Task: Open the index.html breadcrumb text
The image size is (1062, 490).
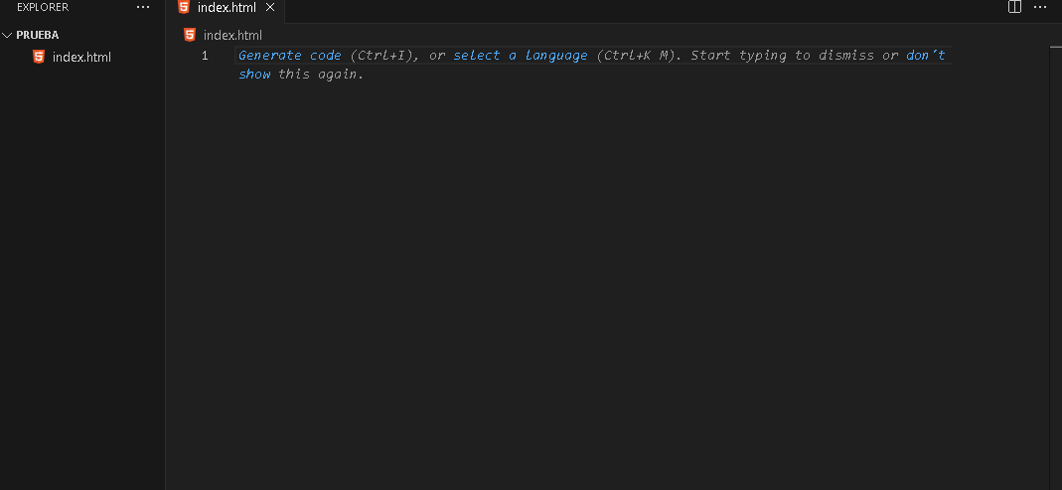Action: [x=233, y=35]
